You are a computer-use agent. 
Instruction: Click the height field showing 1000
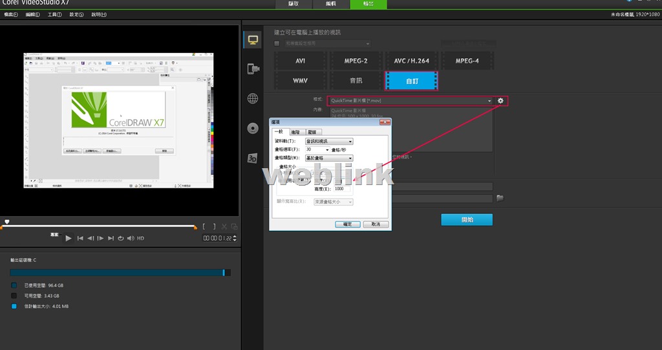tap(342, 189)
